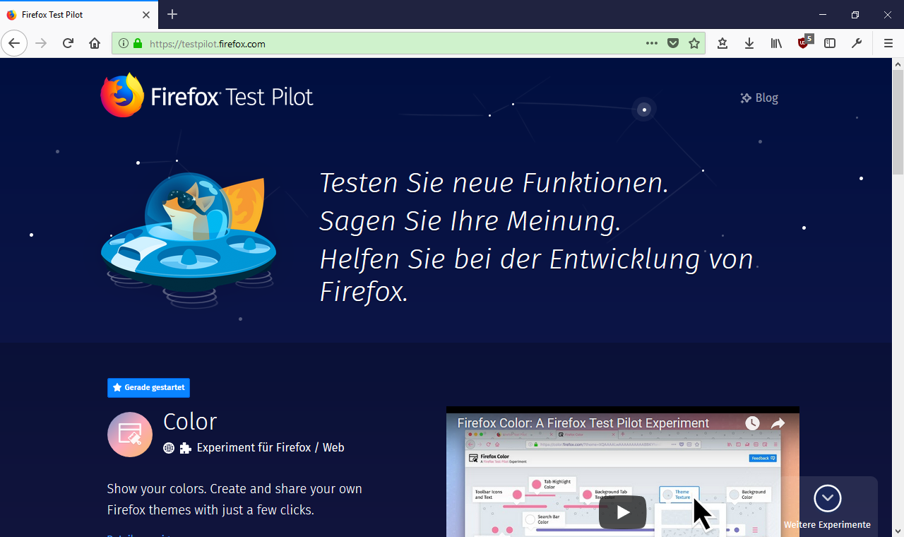Save the page to Pocket

click(x=672, y=43)
